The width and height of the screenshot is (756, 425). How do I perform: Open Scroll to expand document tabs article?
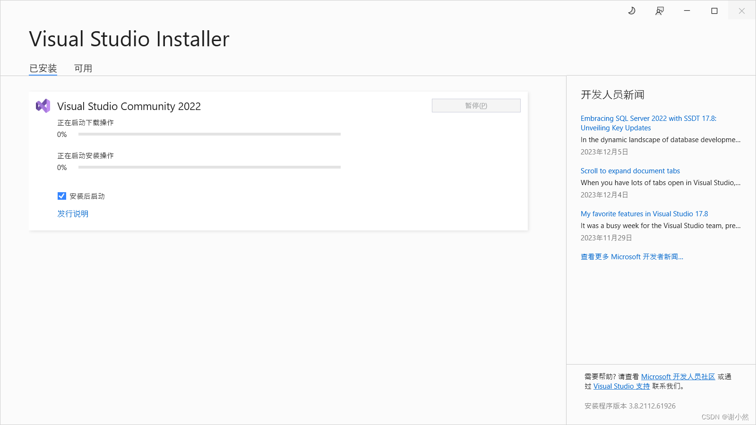[x=630, y=171]
